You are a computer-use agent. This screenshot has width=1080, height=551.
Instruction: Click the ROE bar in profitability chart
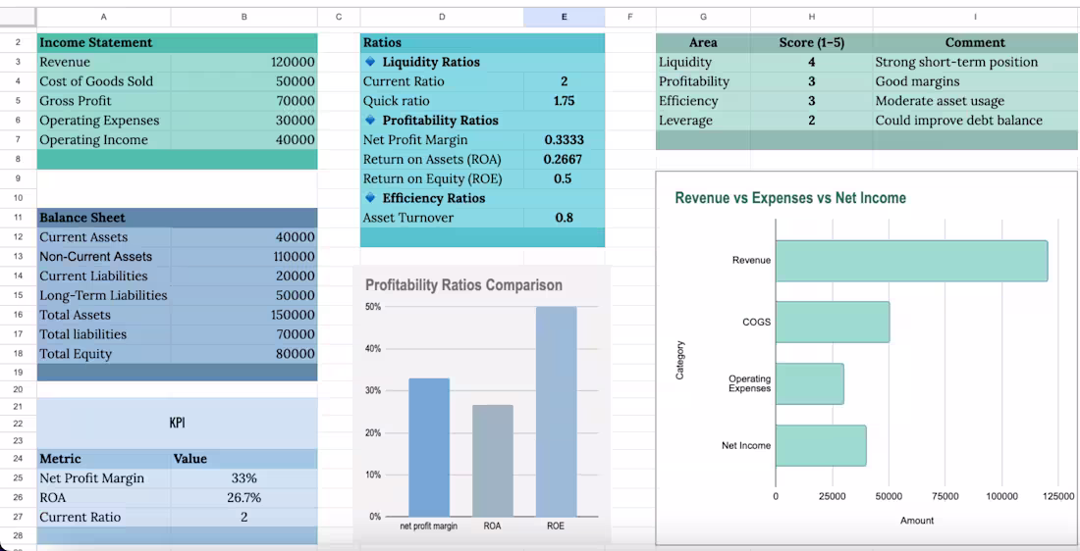pyautogui.click(x=556, y=412)
